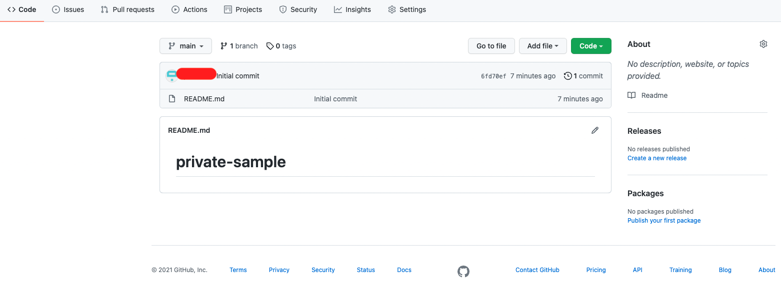Image resolution: width=781 pixels, height=308 pixels.
Task: Click Create a new release
Action: [657, 158]
